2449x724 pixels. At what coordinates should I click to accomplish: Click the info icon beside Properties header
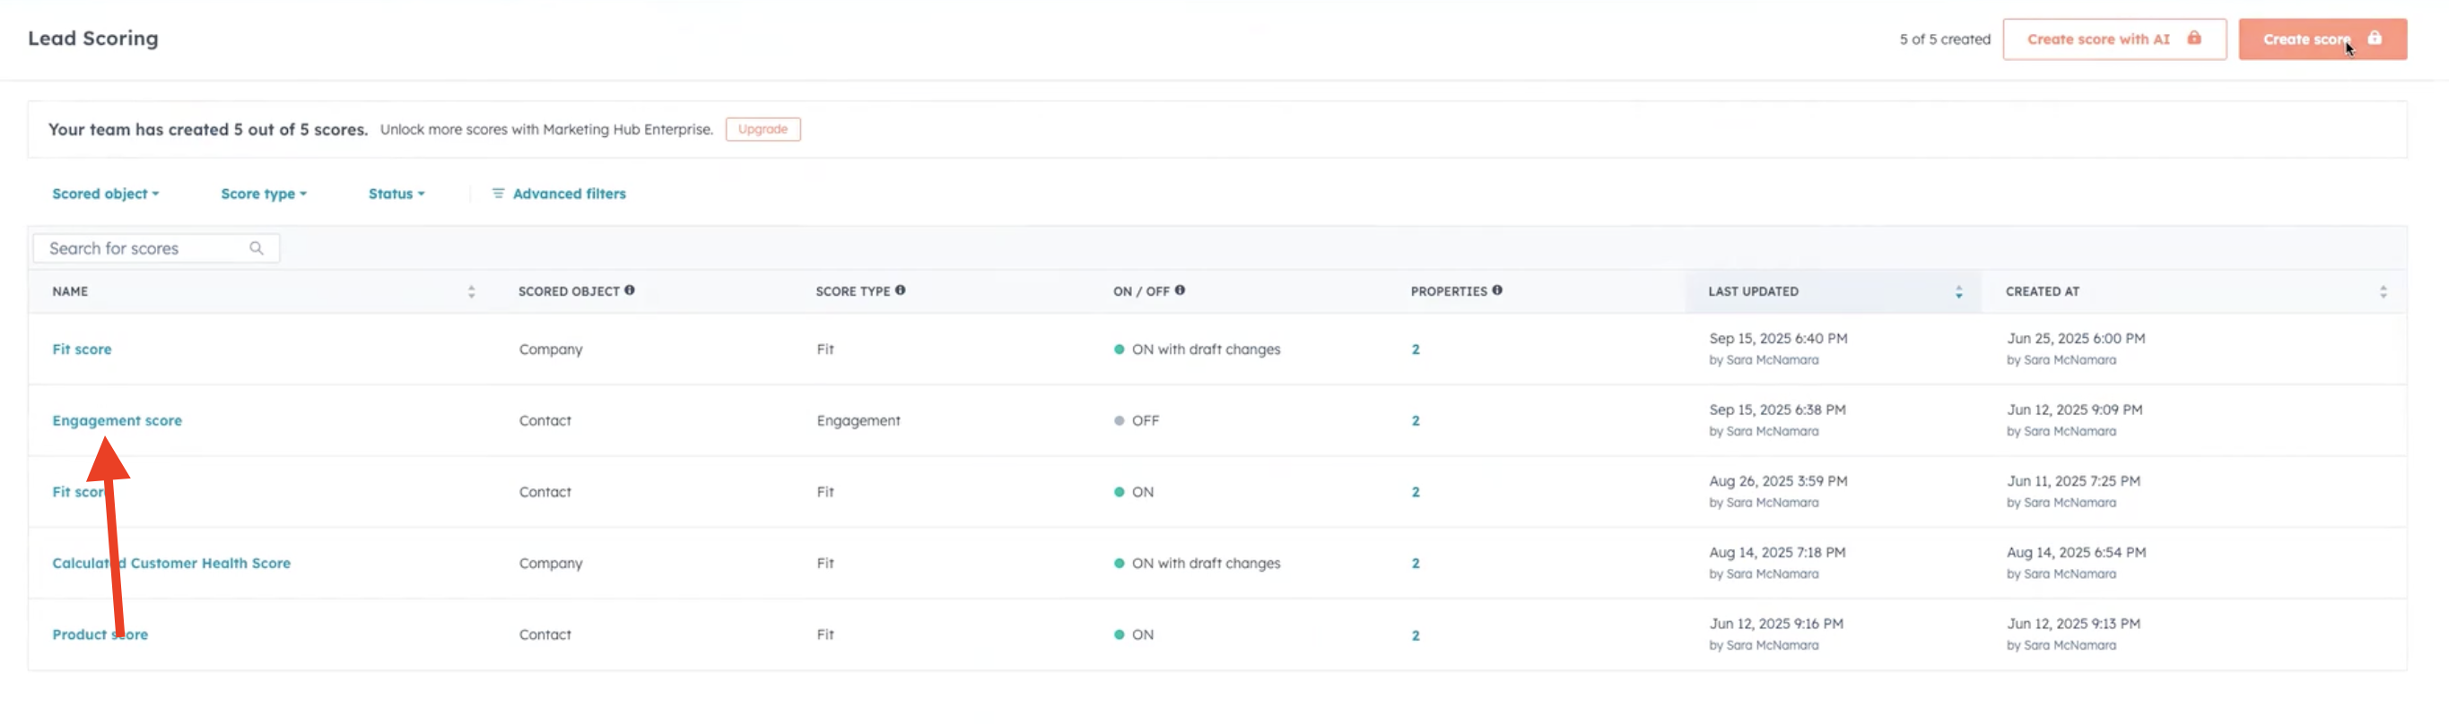pos(1496,290)
